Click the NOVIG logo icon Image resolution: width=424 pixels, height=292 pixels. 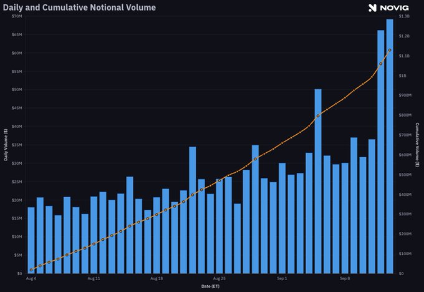372,8
